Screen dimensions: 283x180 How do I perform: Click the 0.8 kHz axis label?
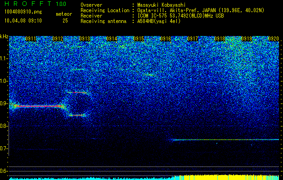(4, 126)
